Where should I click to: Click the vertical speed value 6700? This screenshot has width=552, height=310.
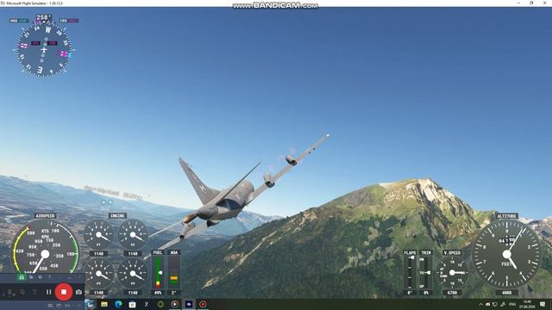point(452,293)
